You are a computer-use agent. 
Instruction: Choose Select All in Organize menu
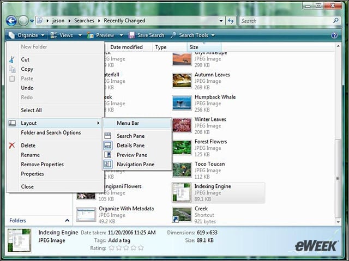click(x=56, y=110)
